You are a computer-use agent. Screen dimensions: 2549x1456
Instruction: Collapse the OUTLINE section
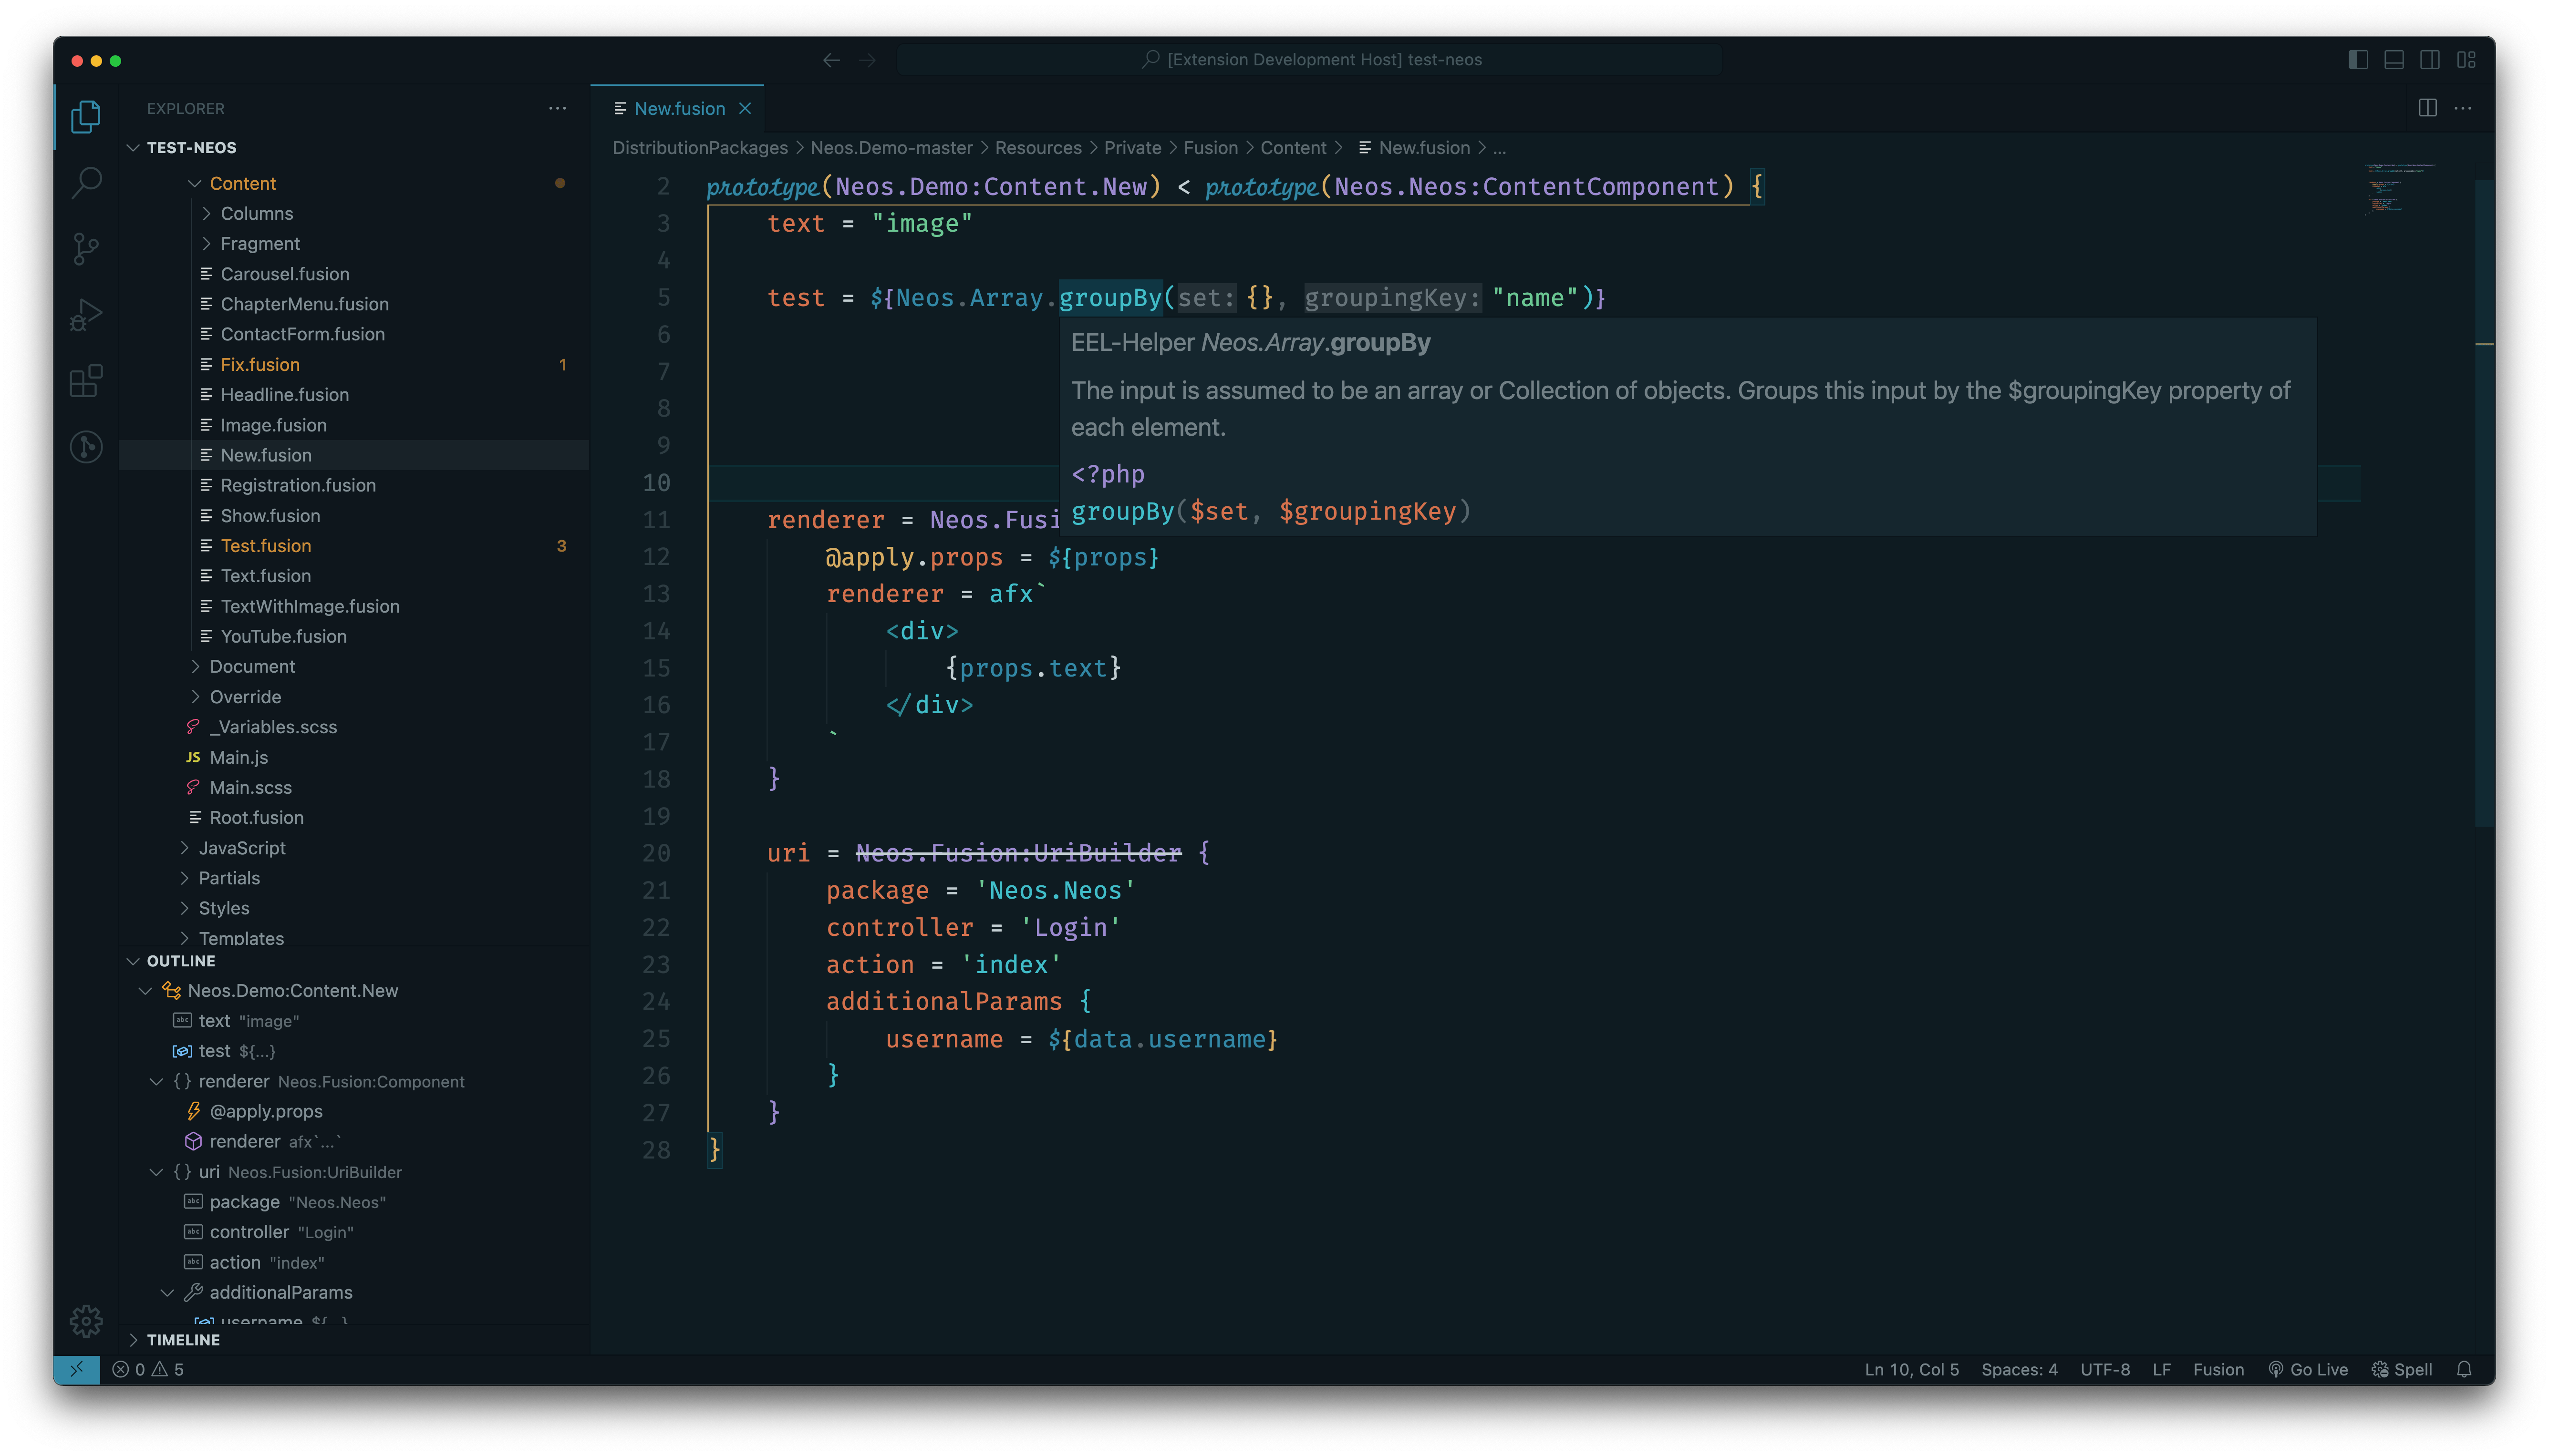180,960
